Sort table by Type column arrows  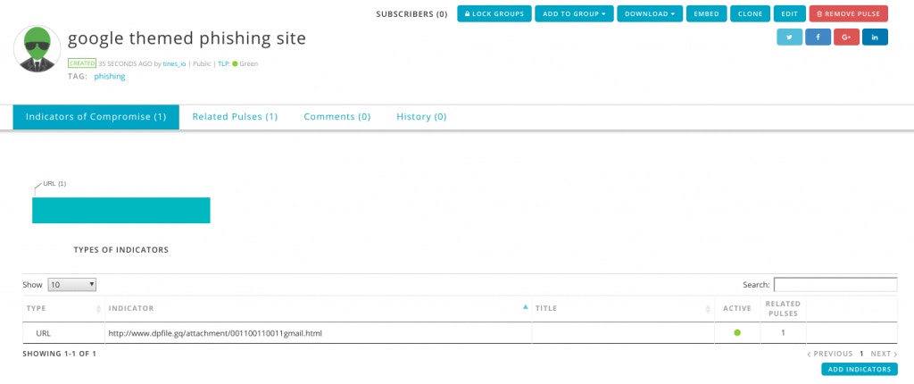[x=98, y=309]
